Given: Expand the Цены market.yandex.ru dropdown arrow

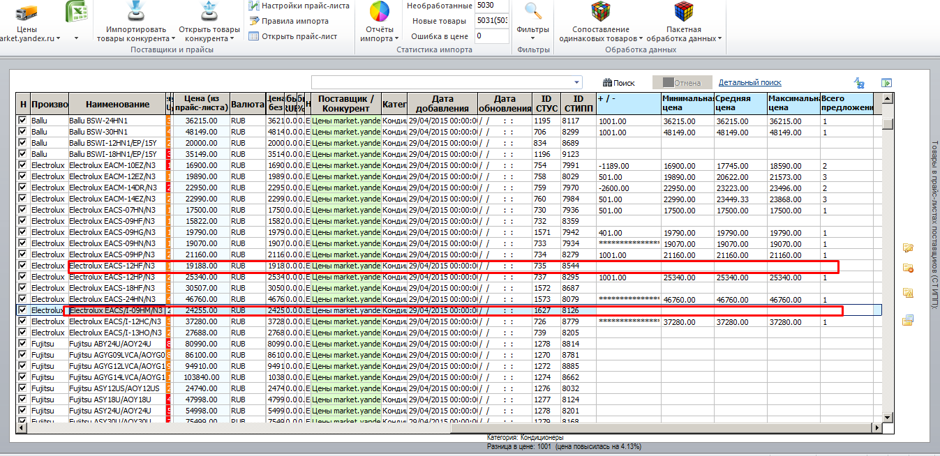Looking at the screenshot, I should tap(57, 38).
